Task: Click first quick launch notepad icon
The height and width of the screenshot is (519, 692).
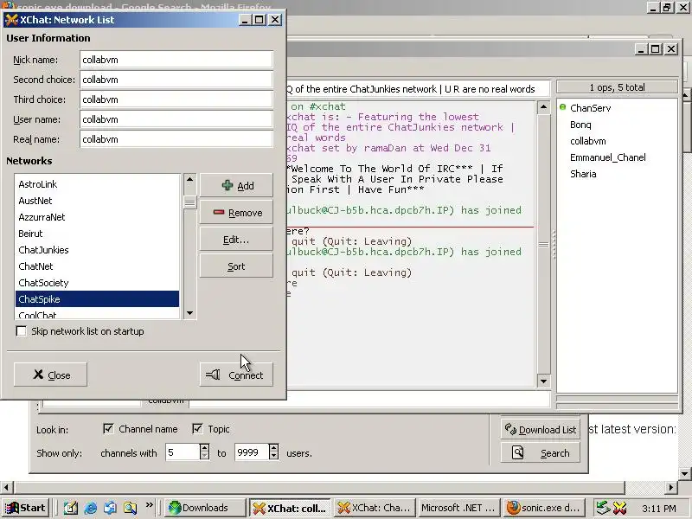Action: click(71, 508)
